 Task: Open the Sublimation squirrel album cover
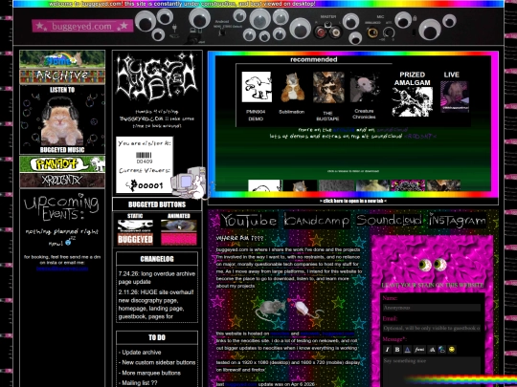pos(292,87)
